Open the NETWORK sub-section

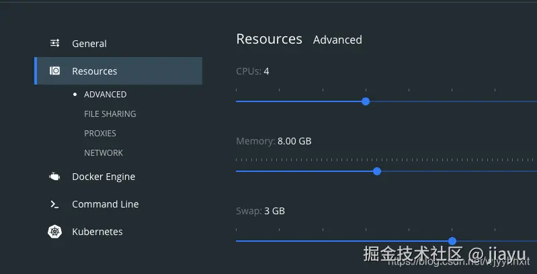(104, 153)
